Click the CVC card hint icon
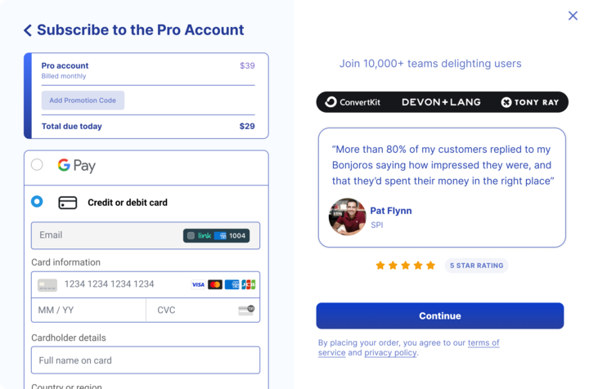589x389 pixels. 246,310
